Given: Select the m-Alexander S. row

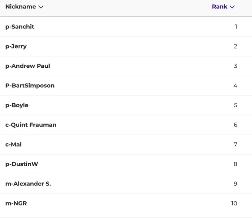Looking at the screenshot, I should pyautogui.click(x=126, y=184).
